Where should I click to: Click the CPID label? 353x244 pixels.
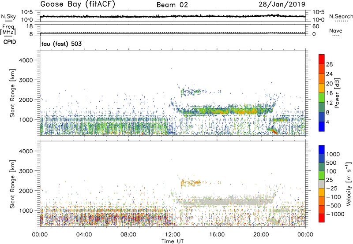(10, 42)
